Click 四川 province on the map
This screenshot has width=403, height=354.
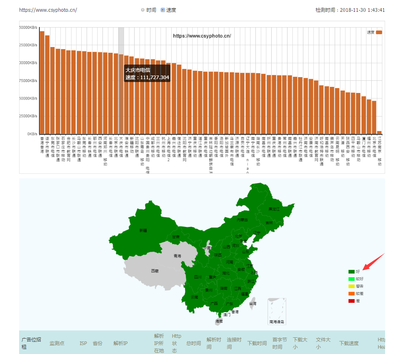tap(198, 277)
